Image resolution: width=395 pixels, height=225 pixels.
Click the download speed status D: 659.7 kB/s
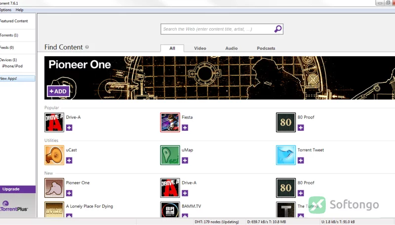(266, 222)
